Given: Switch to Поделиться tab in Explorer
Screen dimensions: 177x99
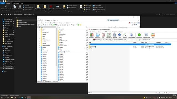Looking at the screenshot, I should pos(16,3).
